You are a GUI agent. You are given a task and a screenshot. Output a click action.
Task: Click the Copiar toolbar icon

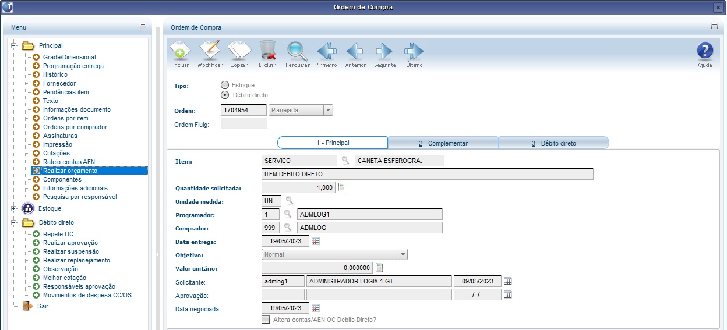click(x=239, y=51)
